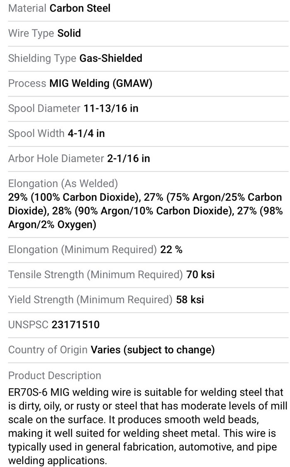
Task: Click the 'welding applications.' final line
Action: pos(58,460)
